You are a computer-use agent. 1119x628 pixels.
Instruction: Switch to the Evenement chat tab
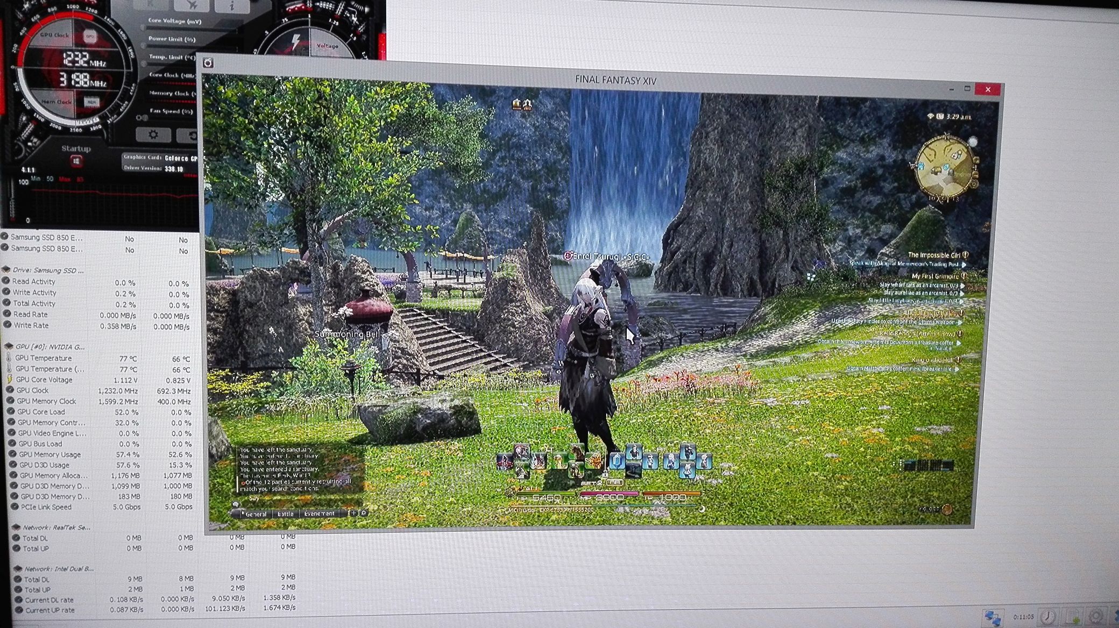click(x=319, y=513)
